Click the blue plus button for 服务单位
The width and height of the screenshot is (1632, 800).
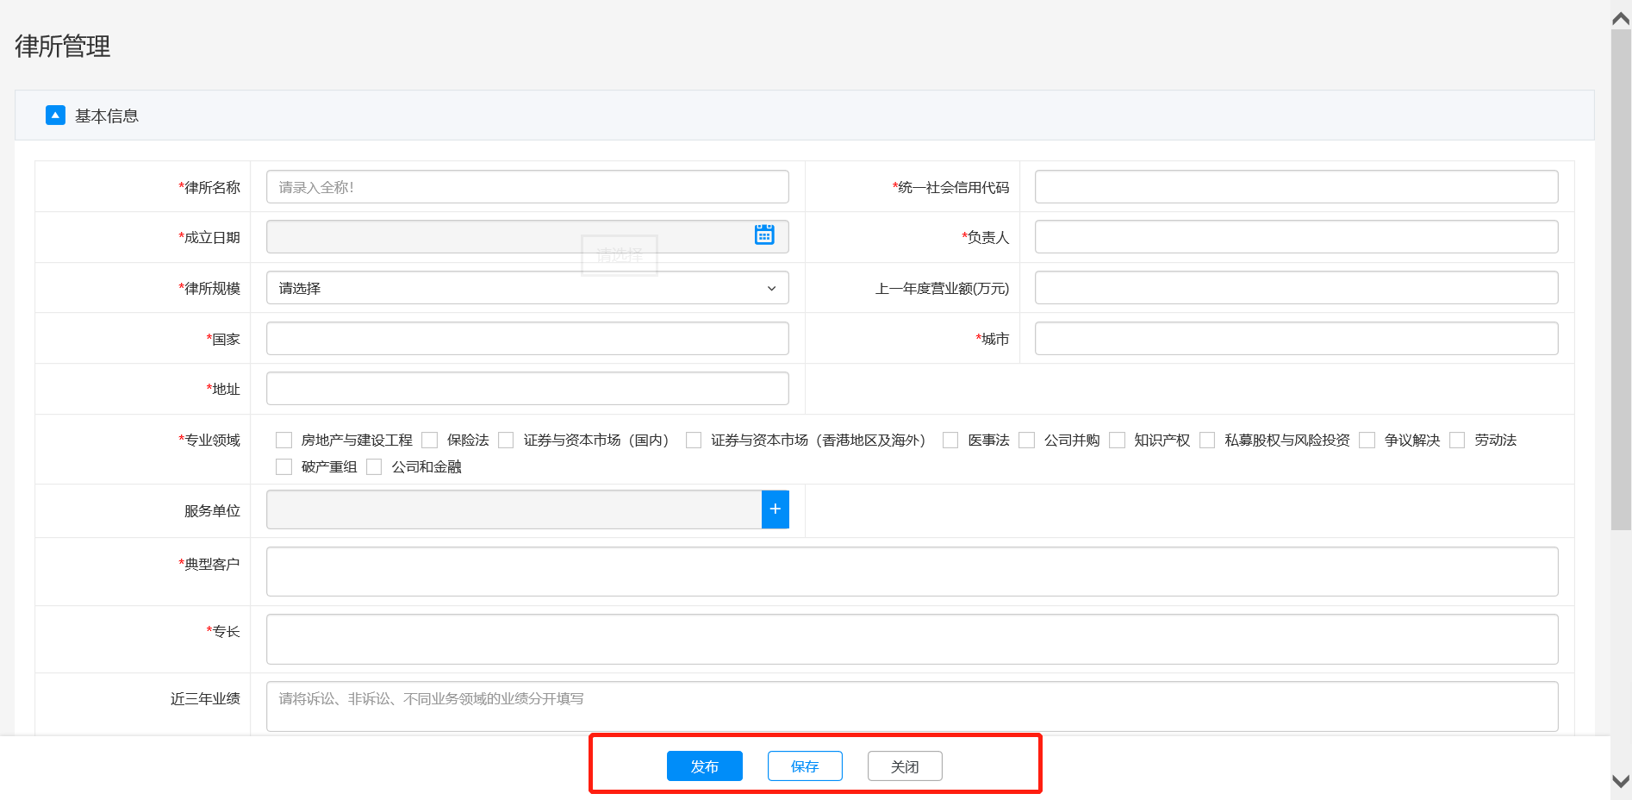[x=775, y=509]
